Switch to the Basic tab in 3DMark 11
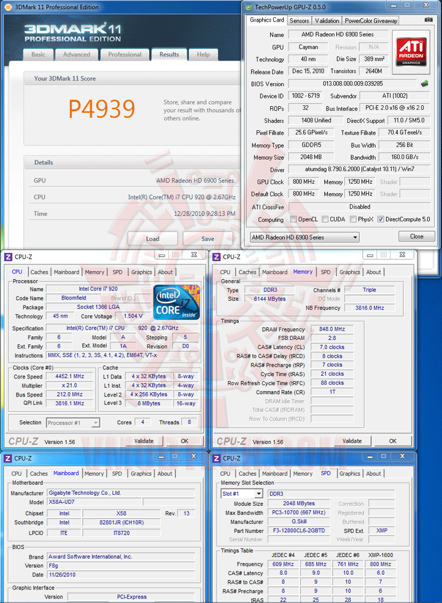The width and height of the screenshot is (442, 603). coord(38,55)
